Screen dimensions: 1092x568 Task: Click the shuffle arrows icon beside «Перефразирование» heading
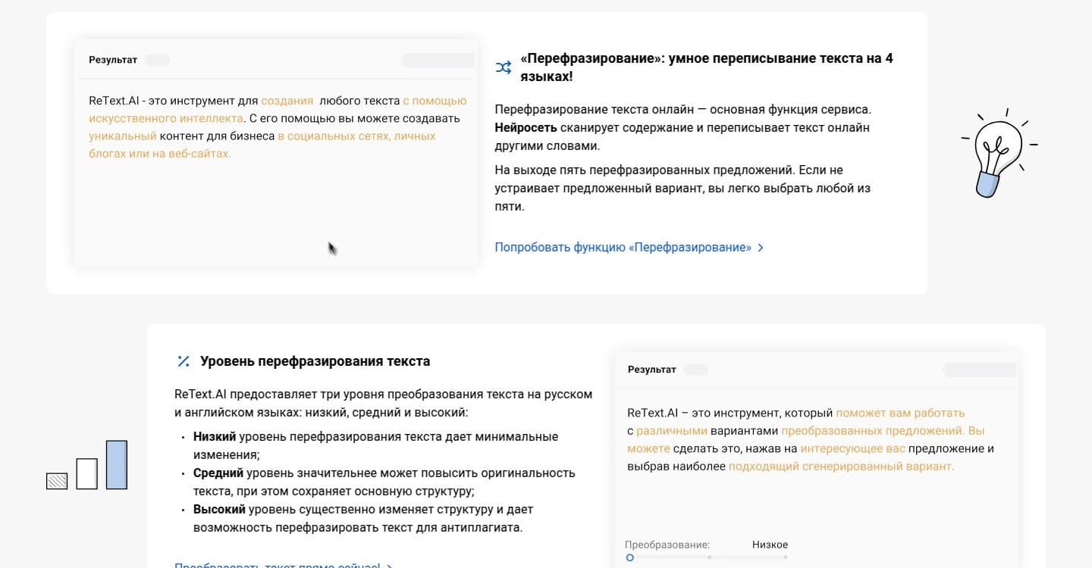click(x=504, y=67)
